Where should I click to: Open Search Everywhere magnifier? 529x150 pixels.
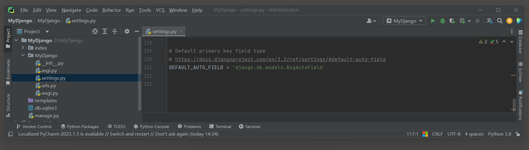pos(500,21)
